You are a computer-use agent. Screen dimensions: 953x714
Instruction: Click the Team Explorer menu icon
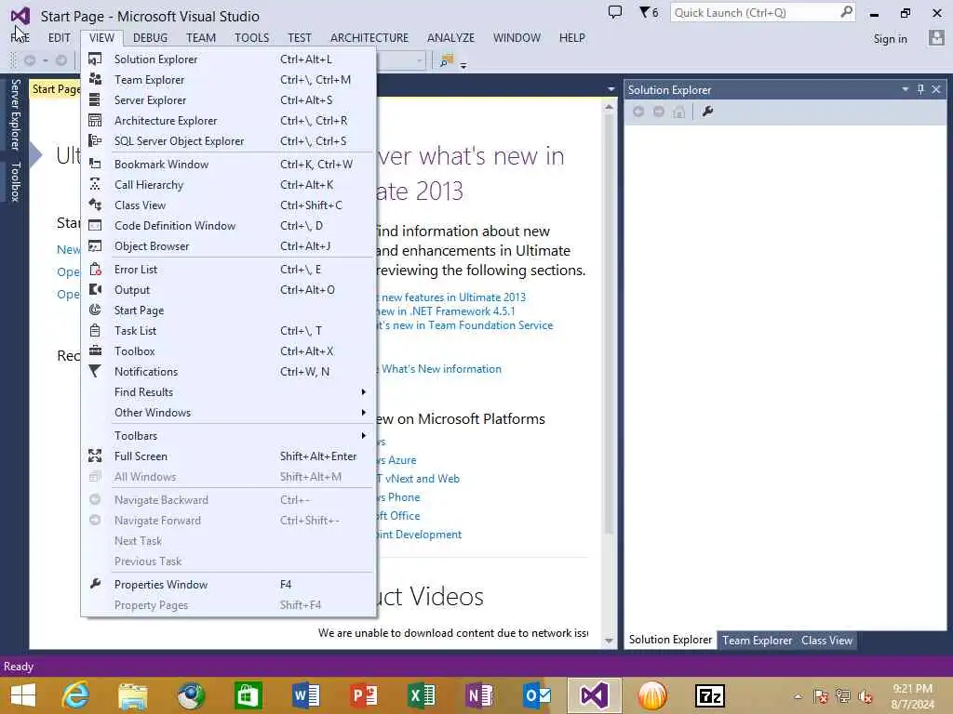95,79
